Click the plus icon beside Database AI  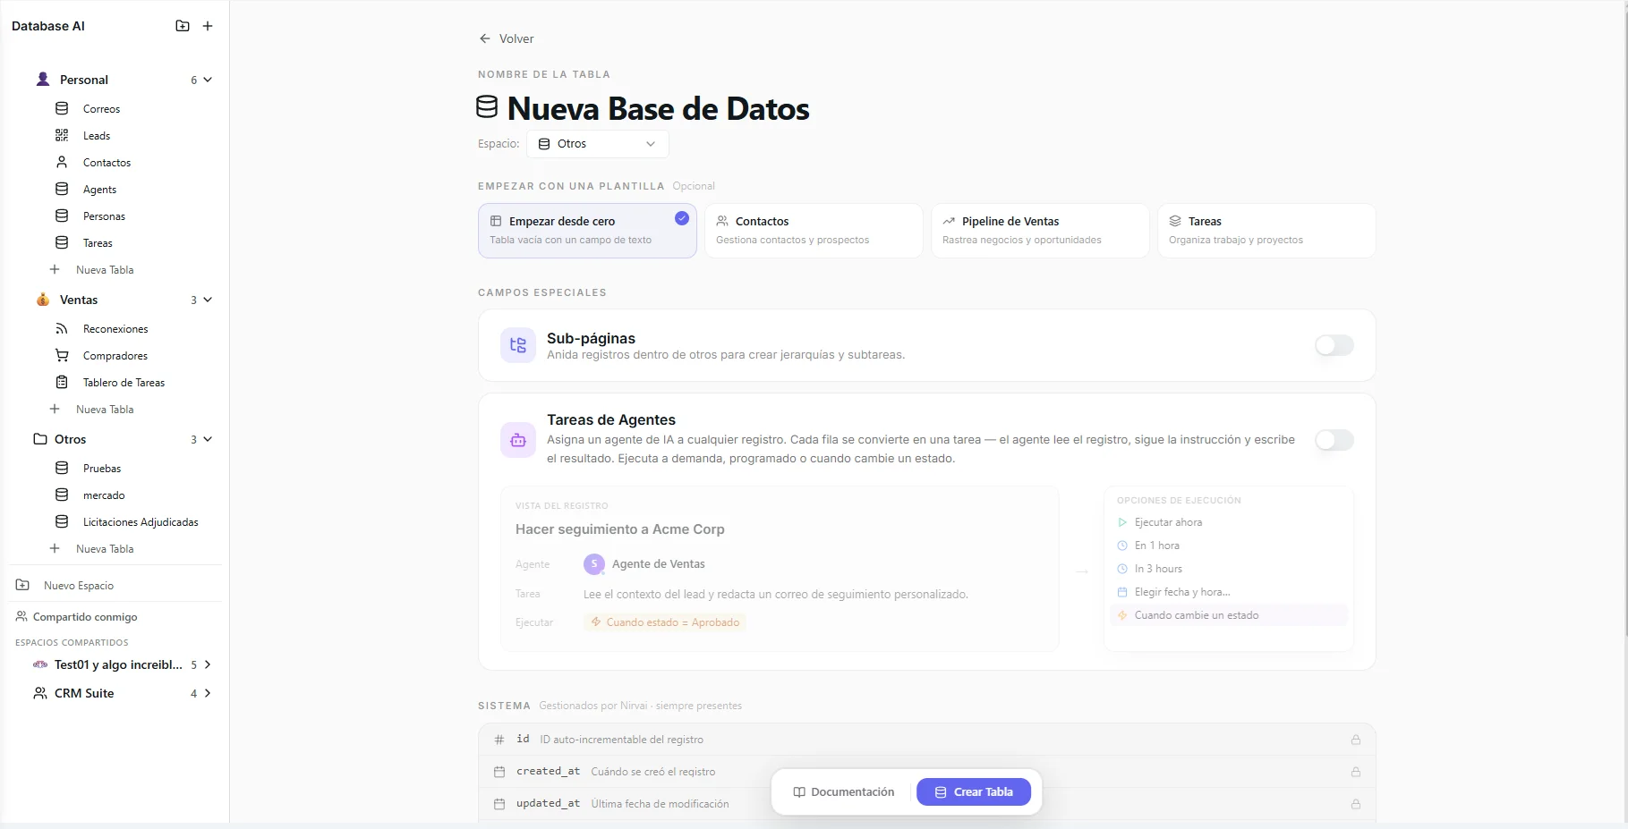pyautogui.click(x=208, y=26)
